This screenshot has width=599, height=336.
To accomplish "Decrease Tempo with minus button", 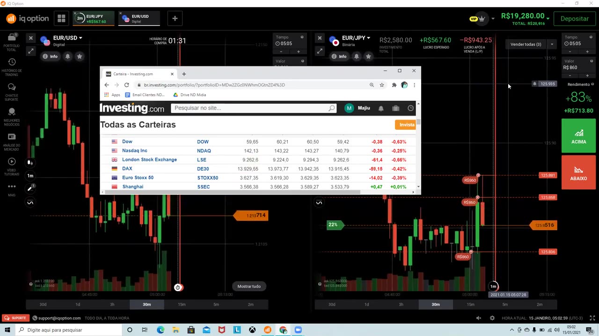I will [570, 51].
